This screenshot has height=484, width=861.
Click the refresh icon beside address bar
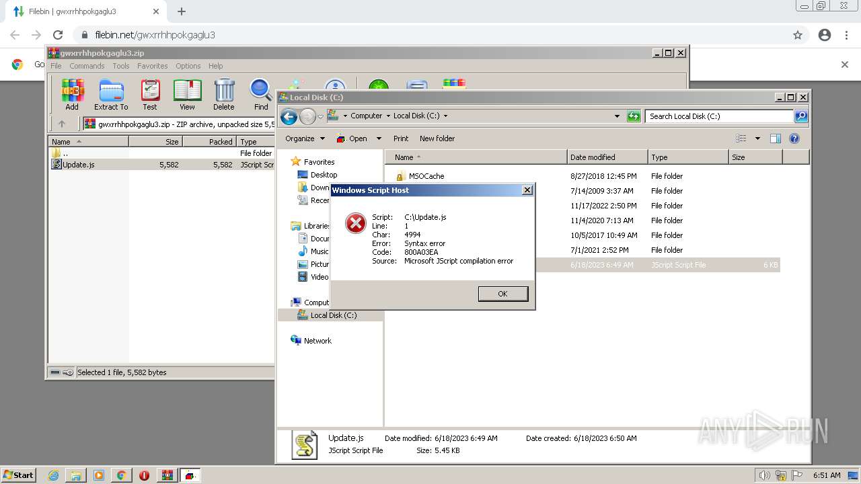click(x=634, y=116)
